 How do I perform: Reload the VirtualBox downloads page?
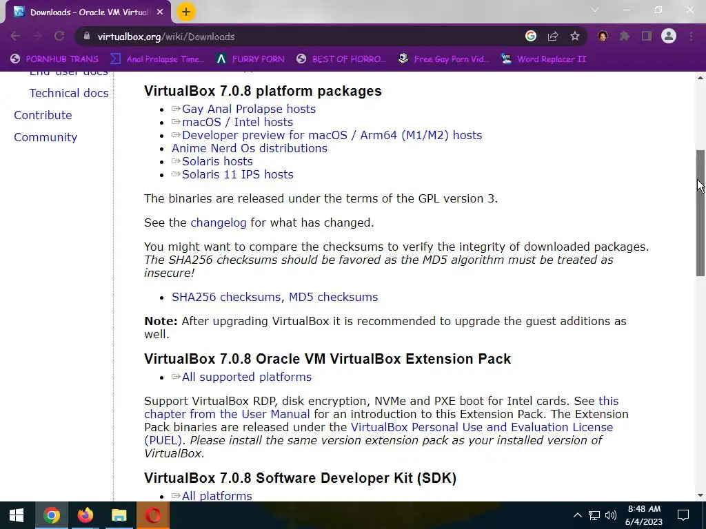point(59,36)
